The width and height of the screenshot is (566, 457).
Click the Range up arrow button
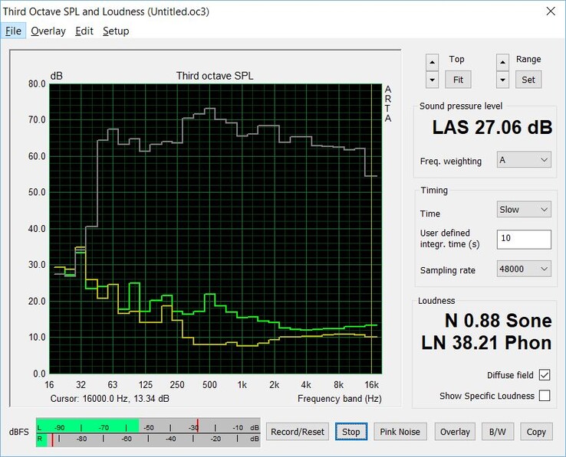coord(502,62)
